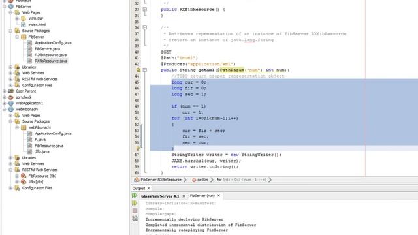Open index.html file
This screenshot has height=235, width=418.
tap(37, 25)
